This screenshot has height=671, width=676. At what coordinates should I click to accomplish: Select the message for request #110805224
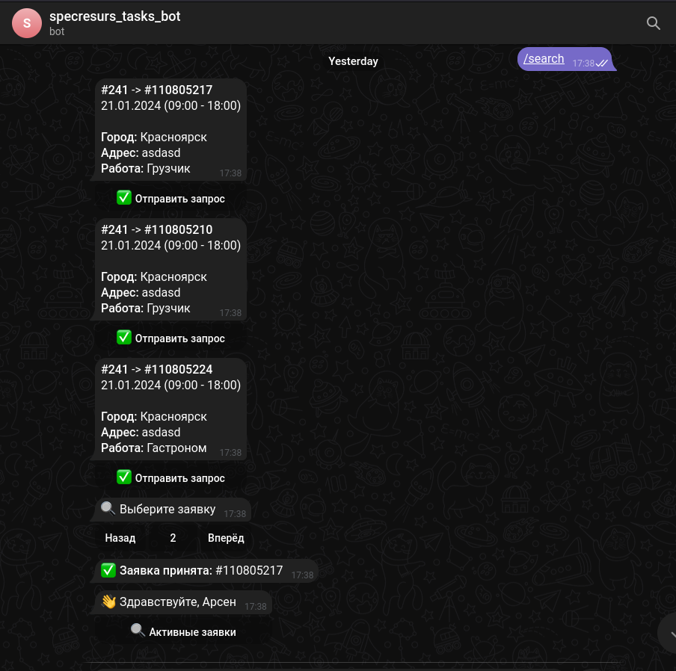170,409
